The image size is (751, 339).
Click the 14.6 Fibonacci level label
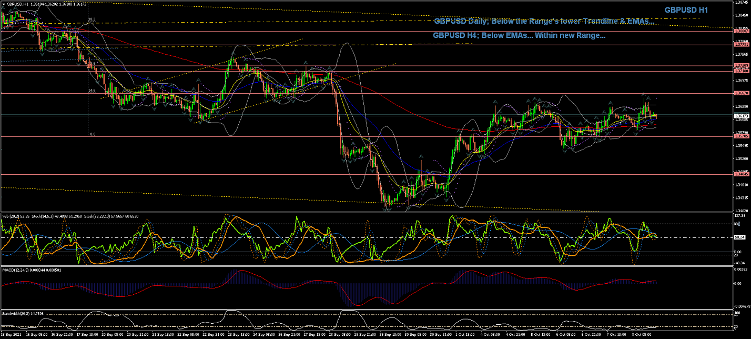[91, 91]
